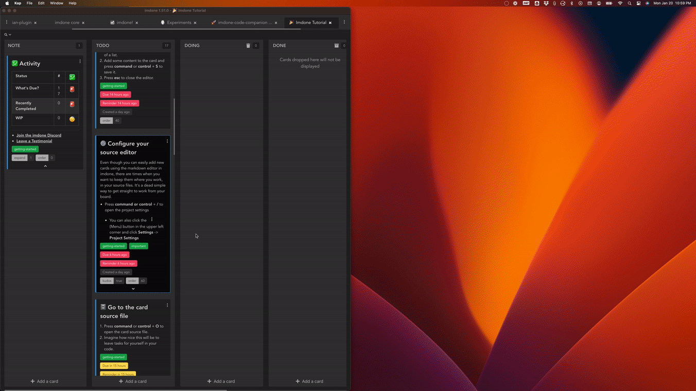Screen dimensions: 696x391
Task: Click Add a card in the DOING column
Action: point(221,381)
